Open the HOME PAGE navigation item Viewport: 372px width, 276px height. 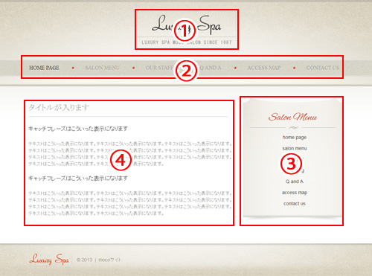tap(44, 68)
